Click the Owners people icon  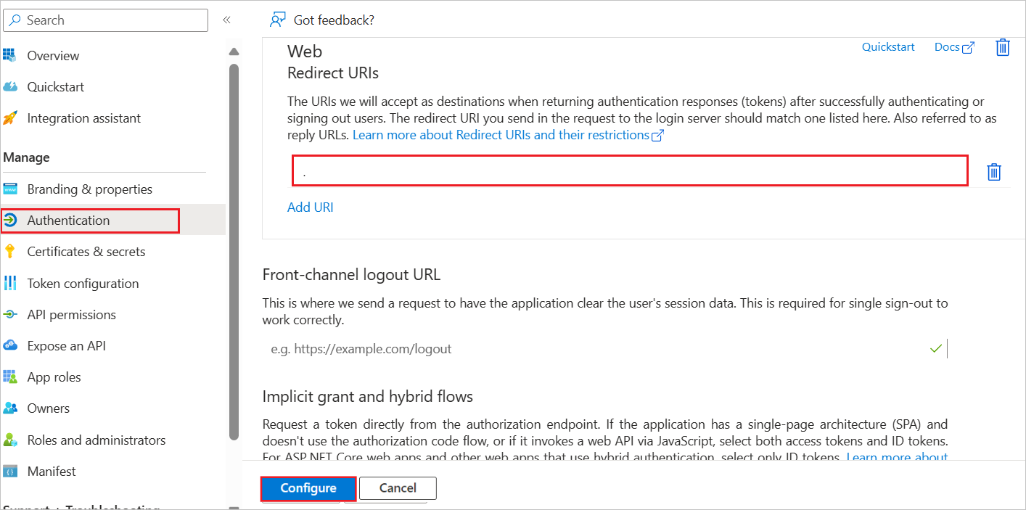9,408
